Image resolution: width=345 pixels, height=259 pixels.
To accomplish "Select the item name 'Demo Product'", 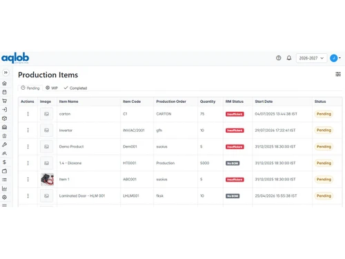I will coord(71,146).
